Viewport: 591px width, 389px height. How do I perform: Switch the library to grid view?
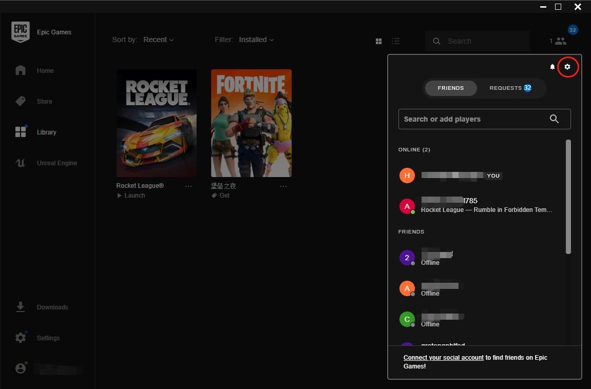pos(378,41)
